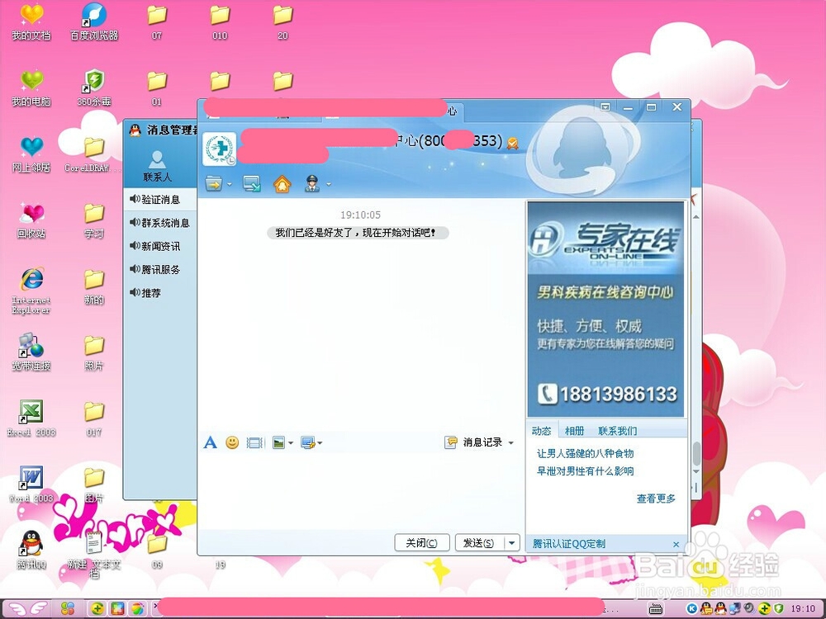Viewport: 826px width, 619px height.
Task: Click the 360 browser icon in the quick launch bar
Action: [137, 608]
